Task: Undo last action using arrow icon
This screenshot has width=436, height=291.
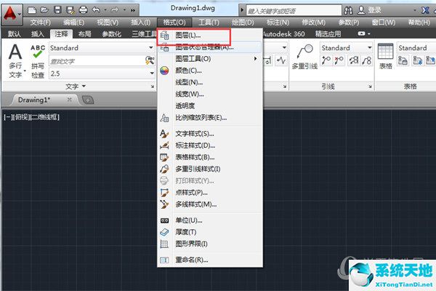Action: pos(96,11)
